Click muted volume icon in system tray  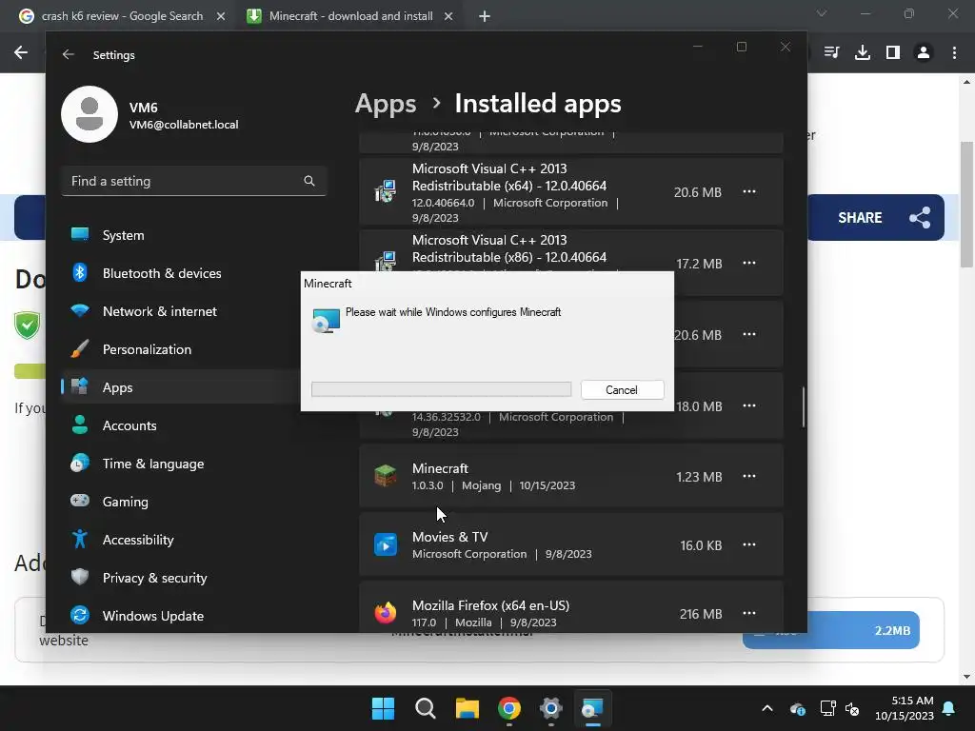852,708
